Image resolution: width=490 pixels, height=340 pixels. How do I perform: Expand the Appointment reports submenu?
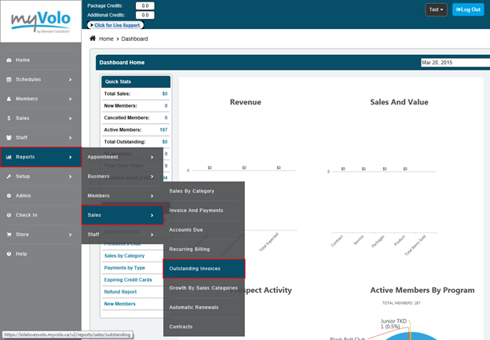click(x=122, y=157)
